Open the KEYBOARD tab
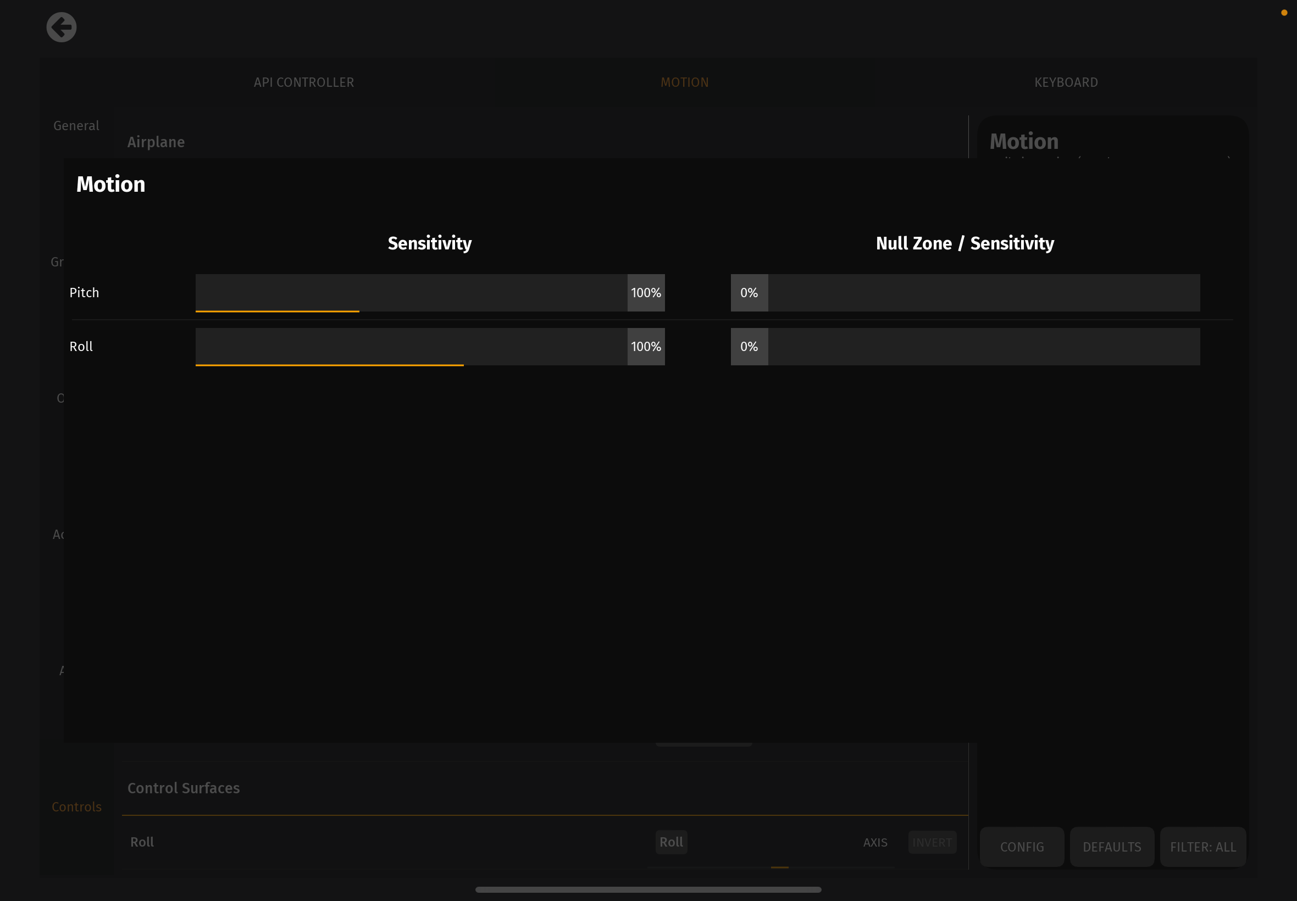Viewport: 1297px width, 901px height. [x=1066, y=82]
